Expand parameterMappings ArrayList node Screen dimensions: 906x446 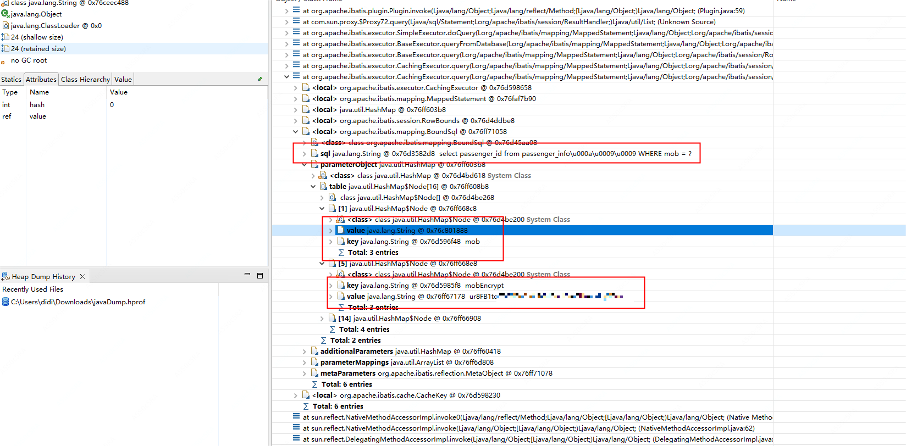(x=304, y=362)
